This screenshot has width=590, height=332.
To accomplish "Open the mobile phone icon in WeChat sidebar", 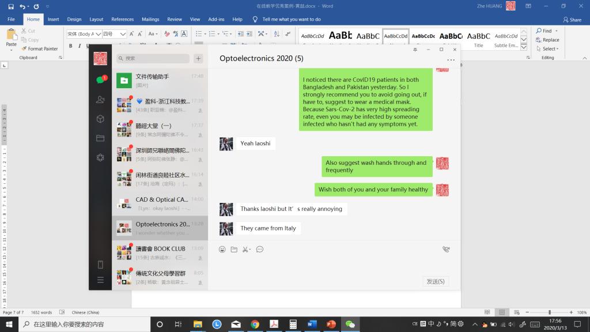I will pos(100,265).
